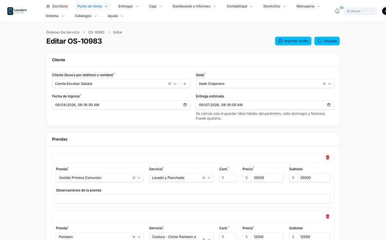
Task: Expand the Pantalon prenda dropdown
Action: [139, 237]
